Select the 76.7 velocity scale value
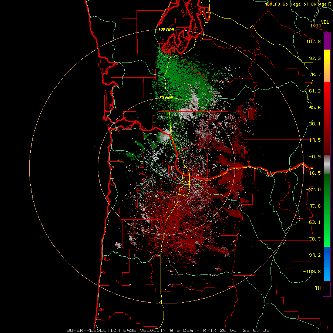This screenshot has width=333, height=333. coord(315,74)
